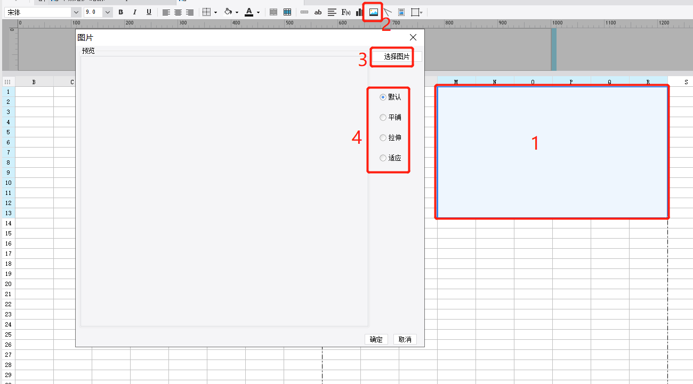
Task: Select column header R
Action: coord(648,82)
